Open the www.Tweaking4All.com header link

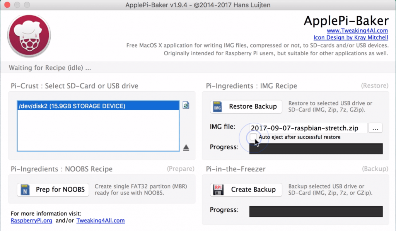pyautogui.click(x=357, y=31)
